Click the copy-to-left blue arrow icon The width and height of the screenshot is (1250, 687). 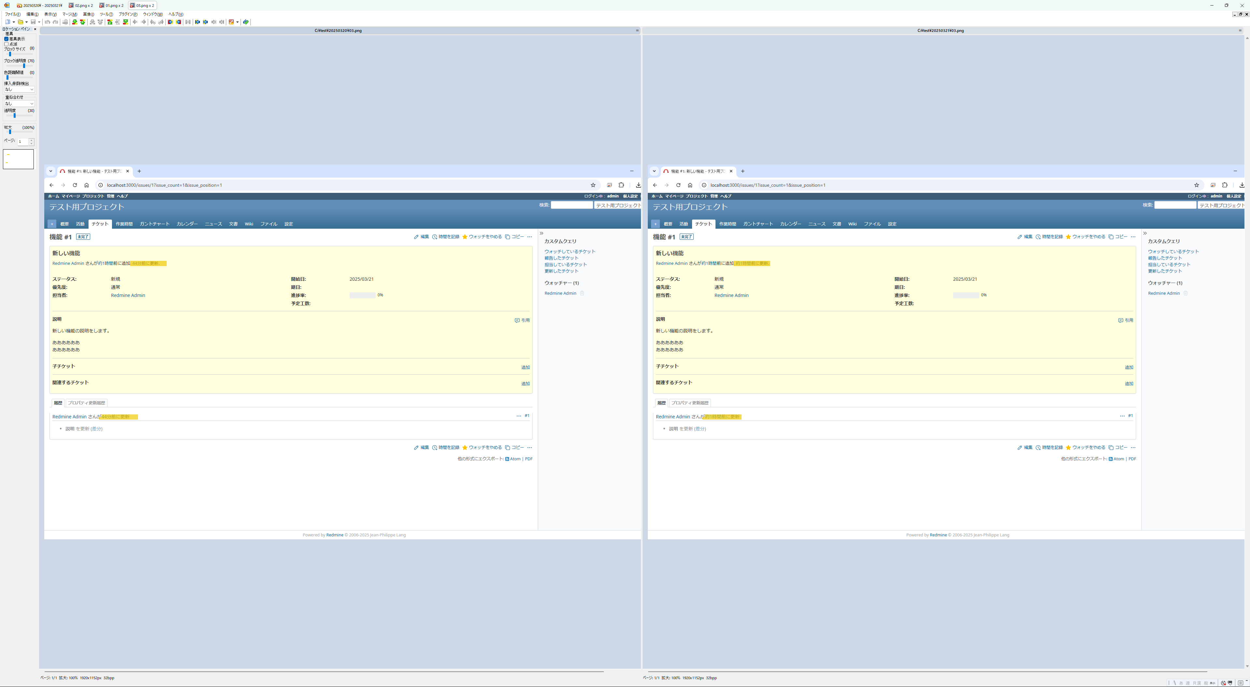coord(179,22)
